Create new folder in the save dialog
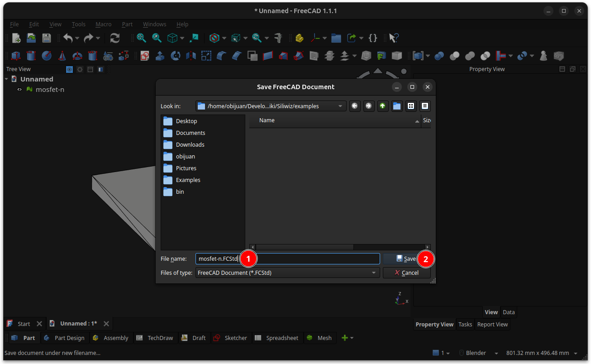The image size is (591, 364). point(397,106)
